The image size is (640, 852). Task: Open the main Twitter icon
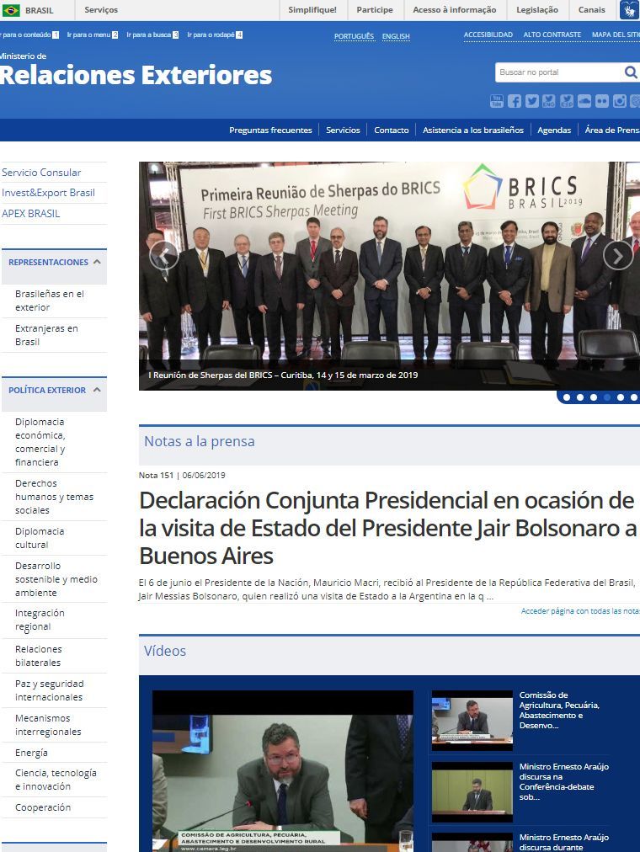[532, 101]
